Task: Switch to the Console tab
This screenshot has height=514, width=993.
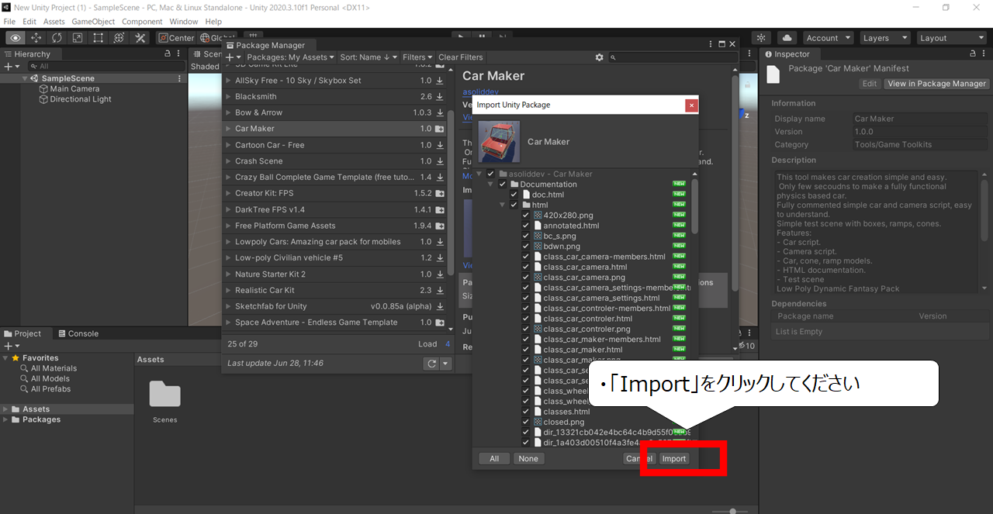Action: [77, 334]
